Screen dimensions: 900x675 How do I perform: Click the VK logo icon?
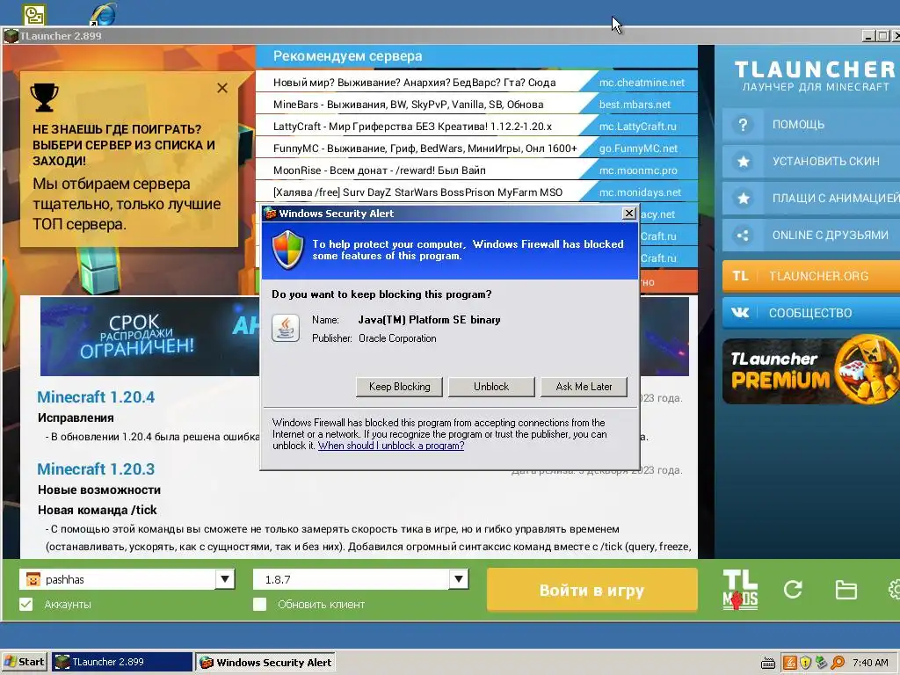pyautogui.click(x=740, y=313)
